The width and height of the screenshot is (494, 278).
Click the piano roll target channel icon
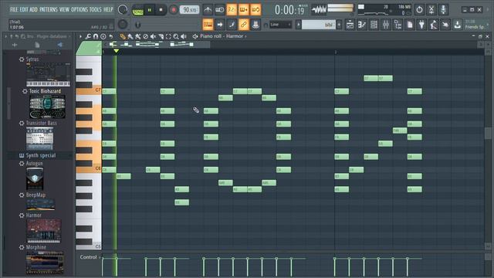[x=195, y=36]
